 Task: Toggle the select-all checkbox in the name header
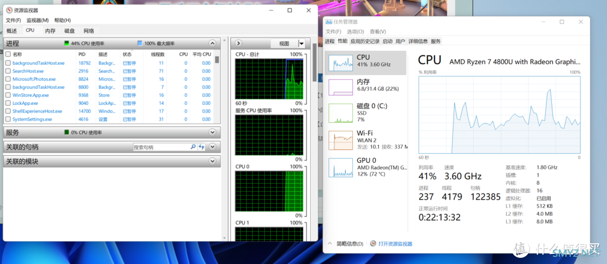click(8, 54)
